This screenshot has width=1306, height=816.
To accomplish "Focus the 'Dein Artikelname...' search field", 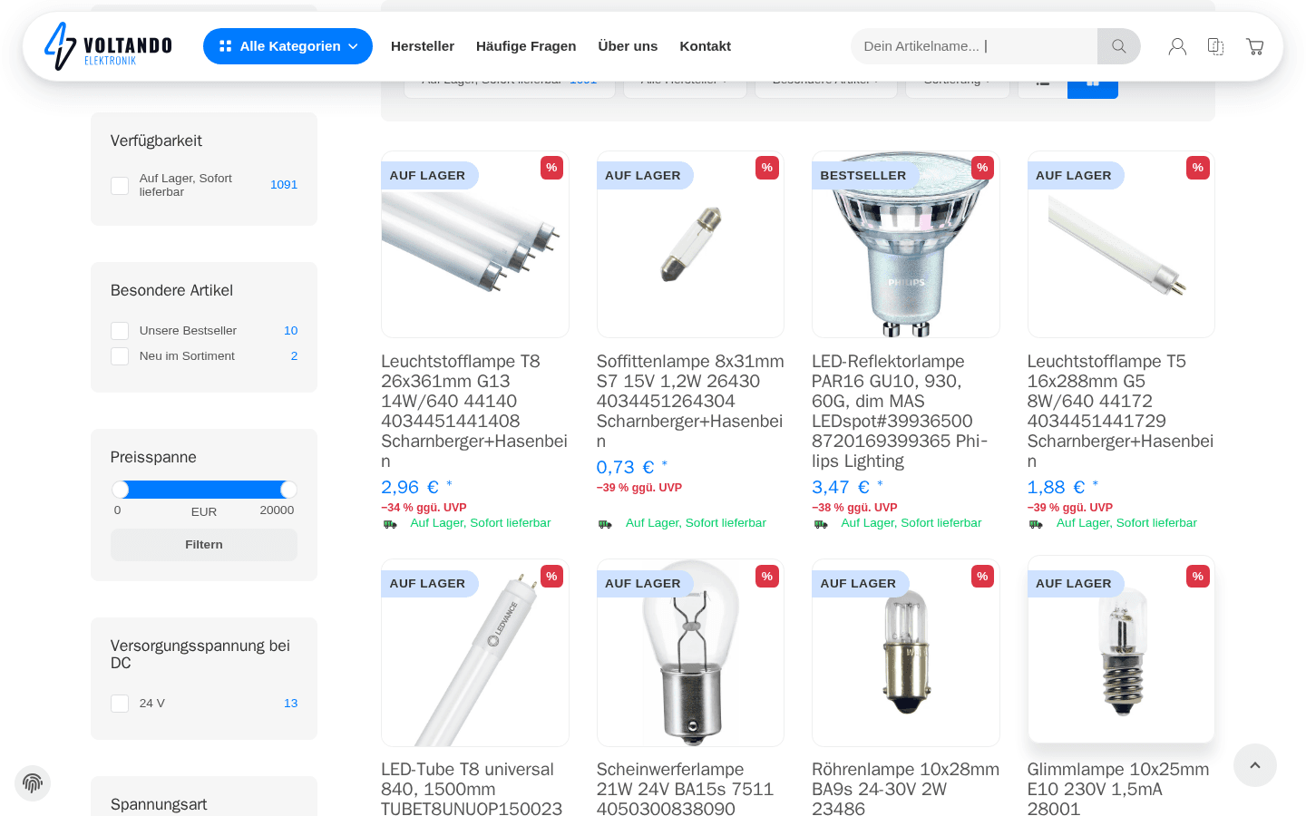I will pyautogui.click(x=974, y=46).
